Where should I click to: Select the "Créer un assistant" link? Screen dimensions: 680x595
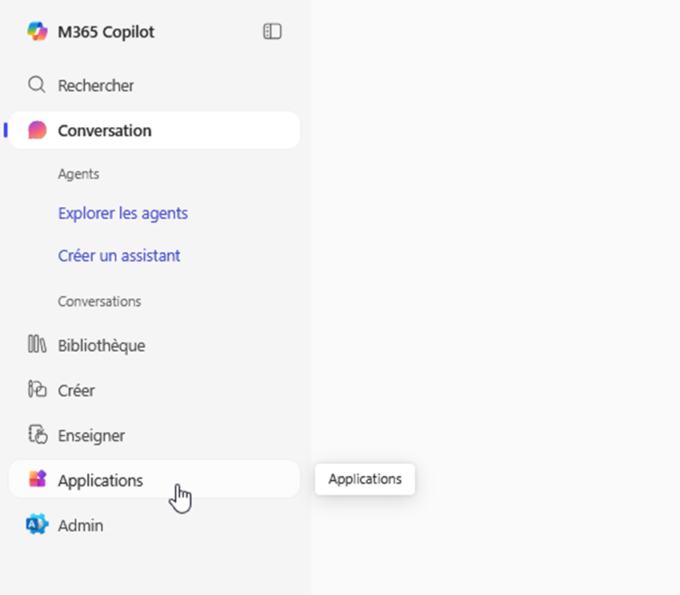tap(119, 256)
